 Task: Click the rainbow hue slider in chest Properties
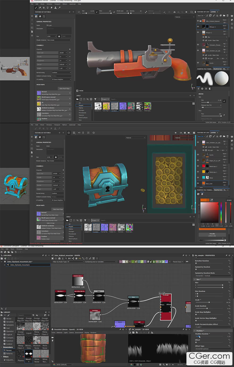pos(221,212)
